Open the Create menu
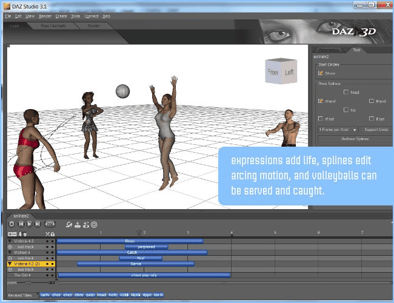This screenshot has width=394, height=303. click(61, 16)
